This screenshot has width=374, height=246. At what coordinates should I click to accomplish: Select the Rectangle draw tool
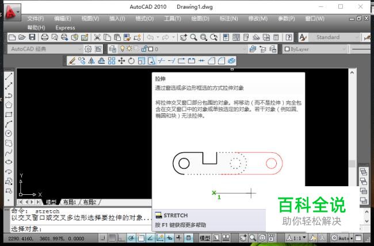click(9, 114)
